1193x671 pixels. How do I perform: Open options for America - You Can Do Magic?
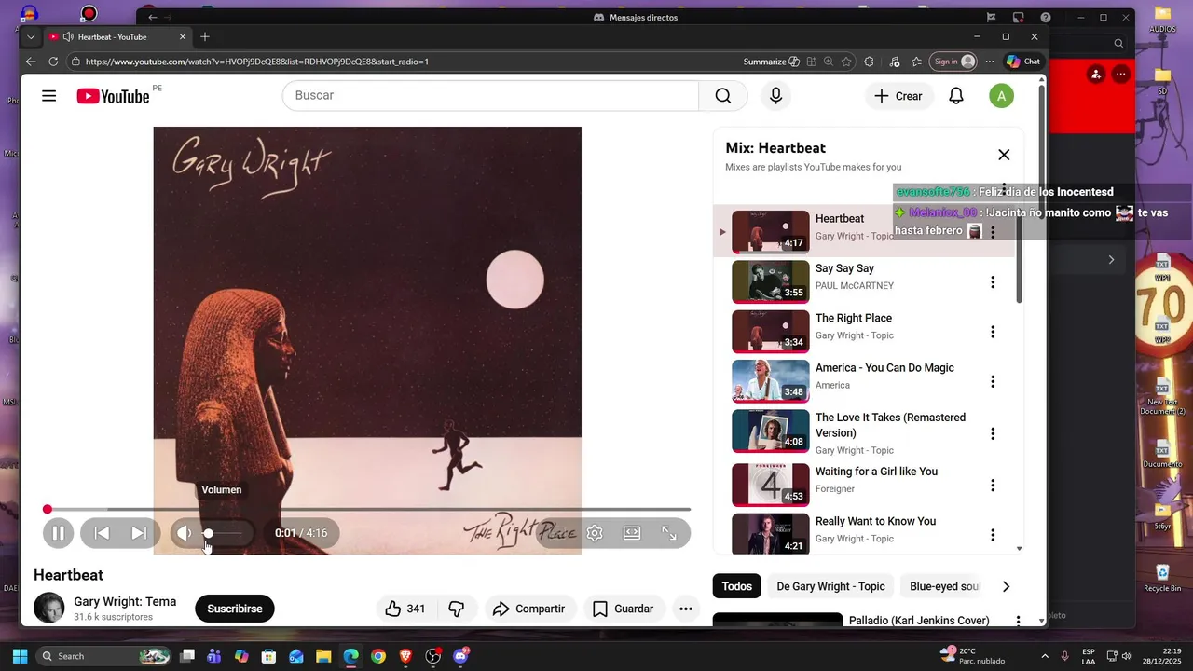993,381
